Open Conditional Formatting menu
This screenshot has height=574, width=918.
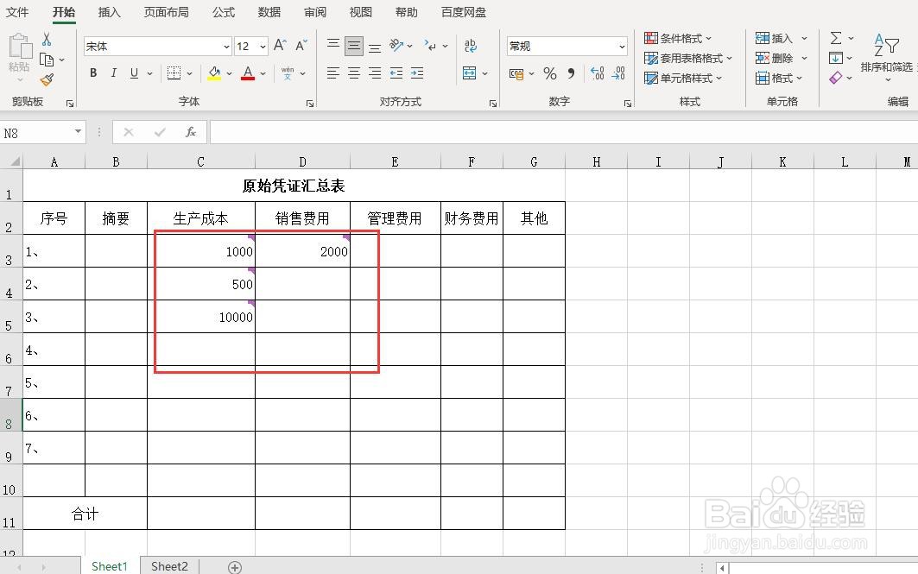coord(678,38)
